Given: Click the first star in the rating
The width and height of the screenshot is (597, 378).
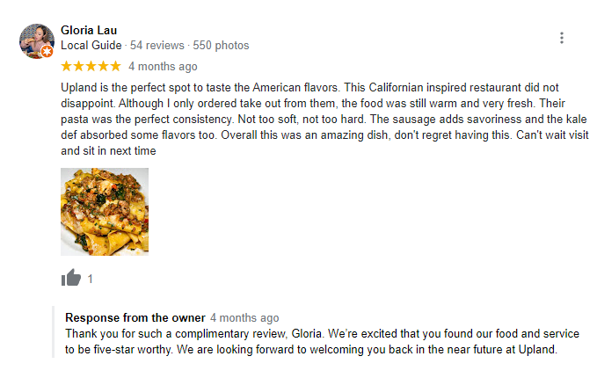Looking at the screenshot, I should point(67,66).
